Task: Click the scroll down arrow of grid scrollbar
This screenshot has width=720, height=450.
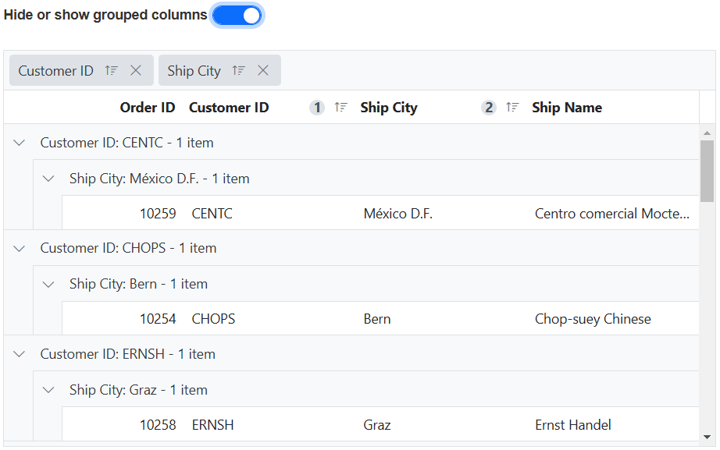Action: pyautogui.click(x=708, y=438)
